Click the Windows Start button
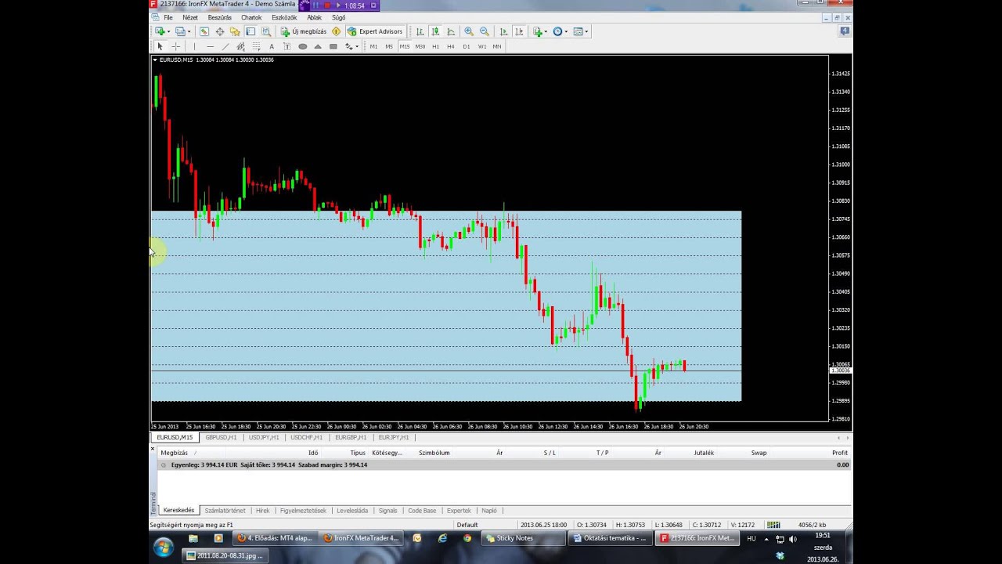This screenshot has height=564, width=1002. (163, 548)
